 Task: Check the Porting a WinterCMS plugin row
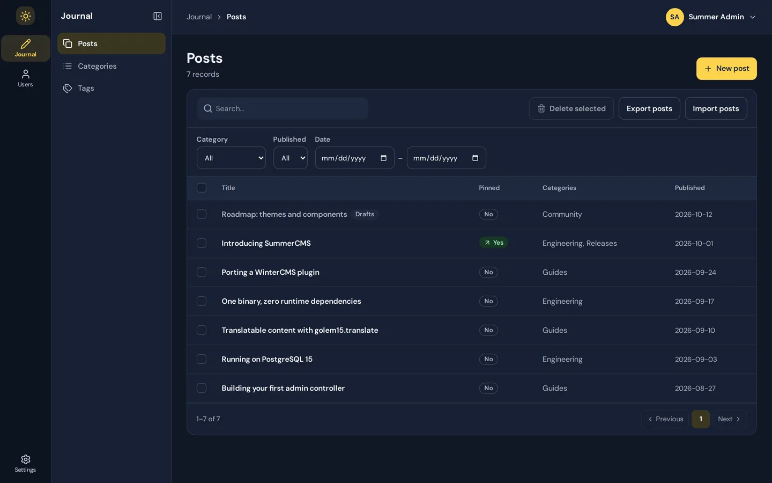202,272
